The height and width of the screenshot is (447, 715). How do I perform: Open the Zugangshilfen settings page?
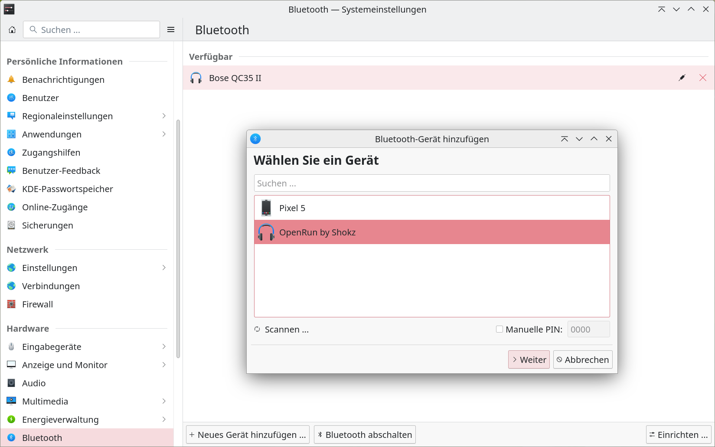click(x=87, y=153)
